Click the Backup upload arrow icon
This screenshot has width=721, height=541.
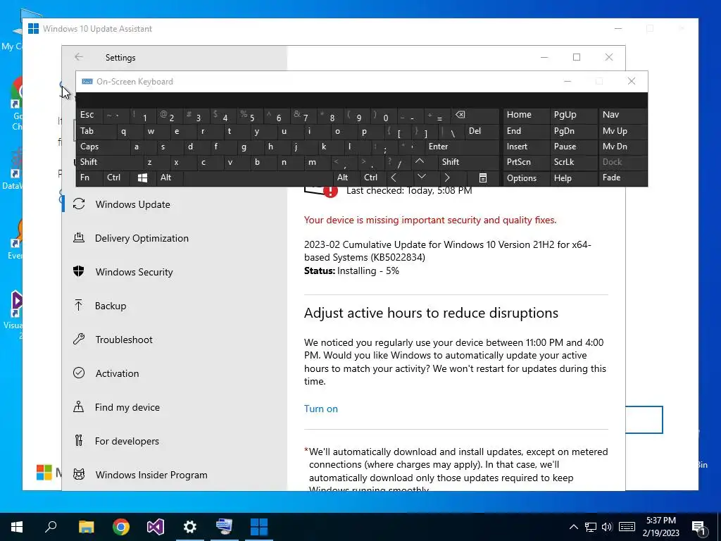click(79, 305)
